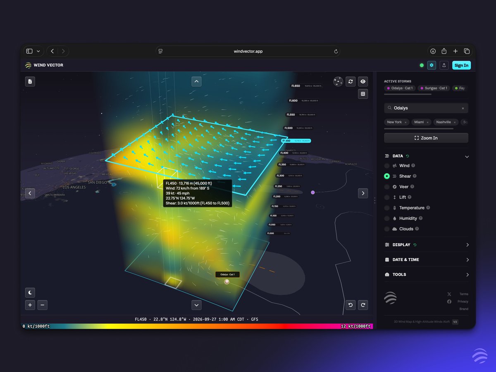This screenshot has height=372, width=496.
Task: Click the refresh view icon on the map
Action: (351, 81)
